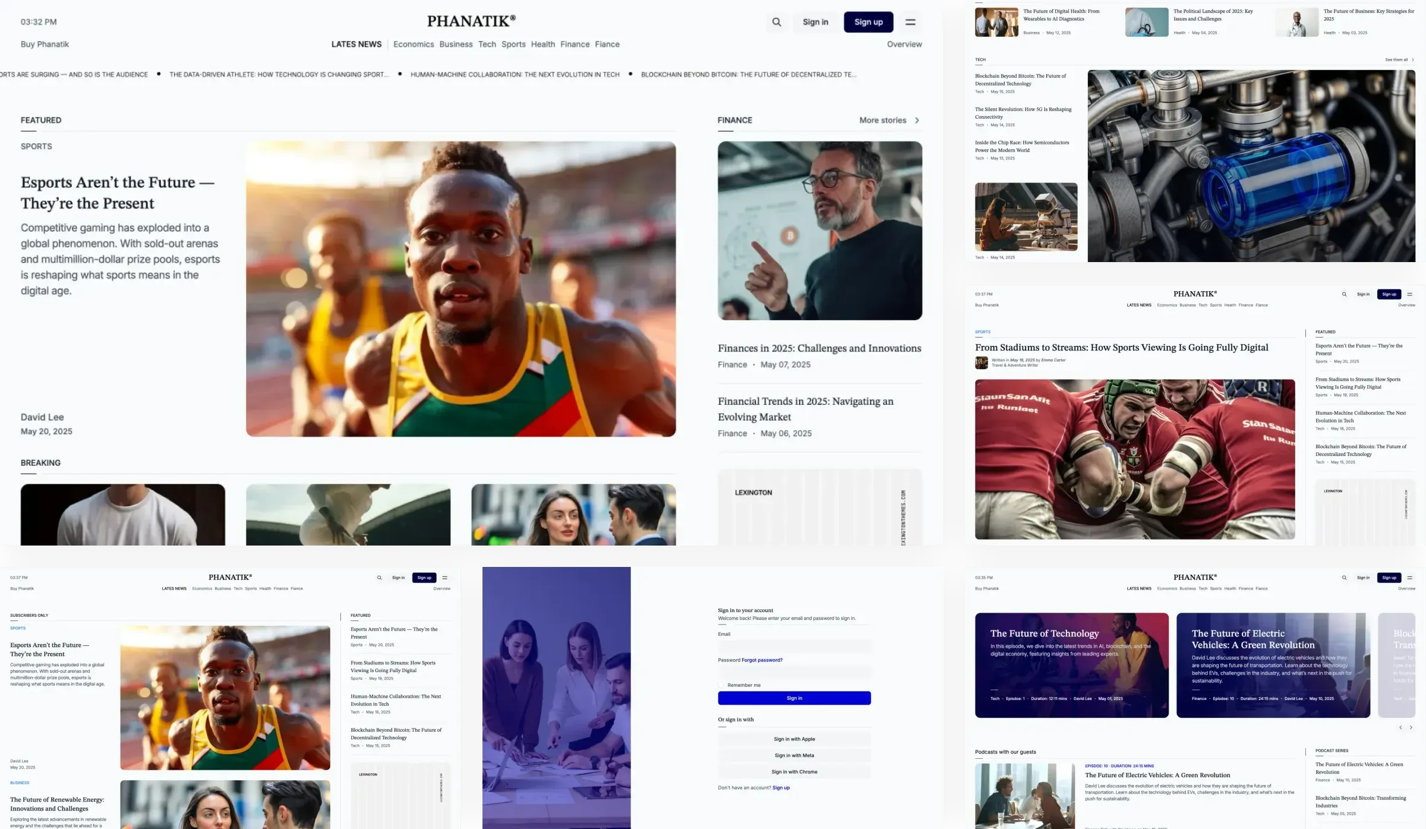The height and width of the screenshot is (829, 1426).
Task: Open 'Finances in 2025: Challenges and Innovations'
Action: (x=819, y=348)
